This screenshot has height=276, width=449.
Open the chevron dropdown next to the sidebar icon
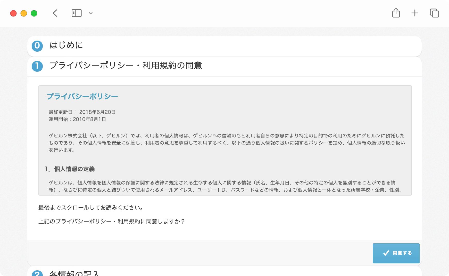click(90, 13)
